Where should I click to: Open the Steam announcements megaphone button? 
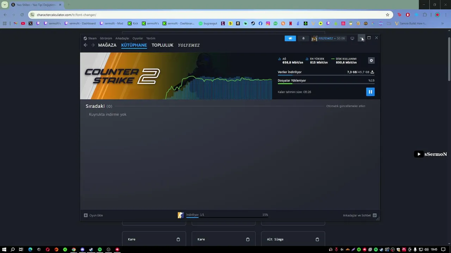290,38
